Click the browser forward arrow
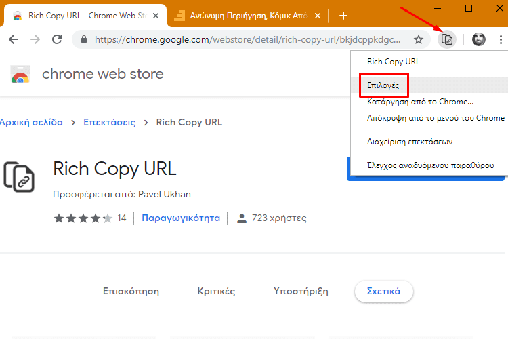This screenshot has height=339, width=508. coord(35,39)
